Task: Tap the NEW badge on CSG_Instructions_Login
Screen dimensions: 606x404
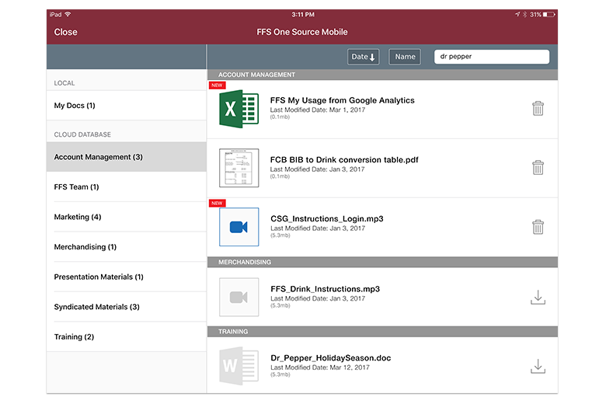Action: tap(217, 203)
